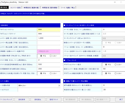Click the 取引履歴読込 button
The image size is (125, 103).
[x=87, y=99]
